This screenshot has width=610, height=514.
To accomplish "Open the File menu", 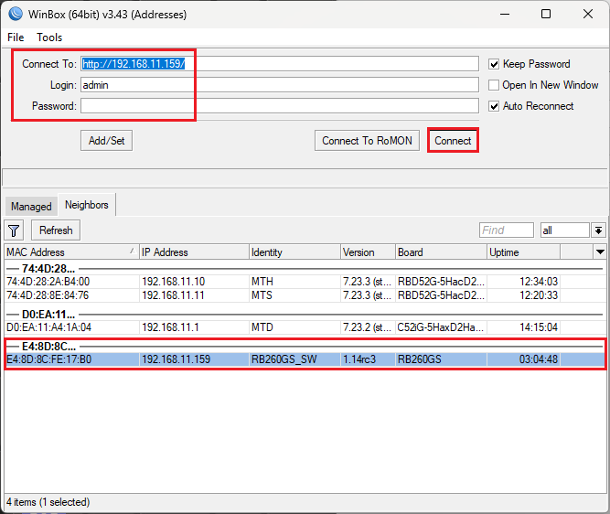I will [16, 37].
